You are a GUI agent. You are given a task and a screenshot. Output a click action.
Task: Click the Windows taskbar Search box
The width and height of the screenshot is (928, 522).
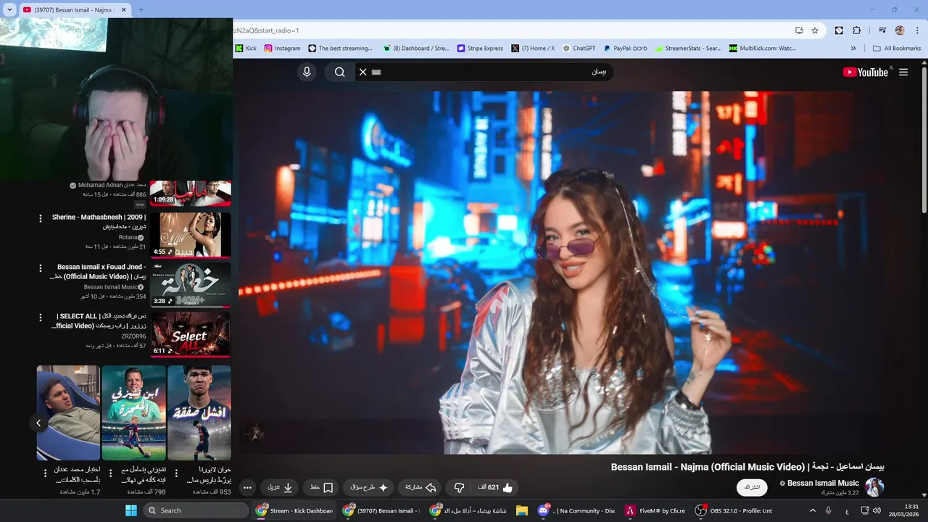point(196,510)
